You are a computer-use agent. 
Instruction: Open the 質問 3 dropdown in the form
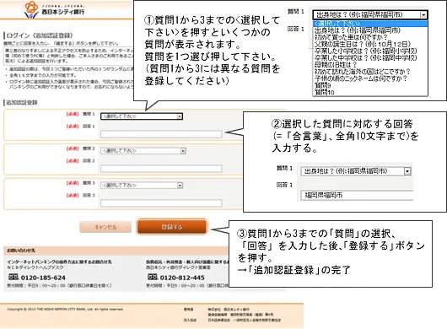[142, 186]
